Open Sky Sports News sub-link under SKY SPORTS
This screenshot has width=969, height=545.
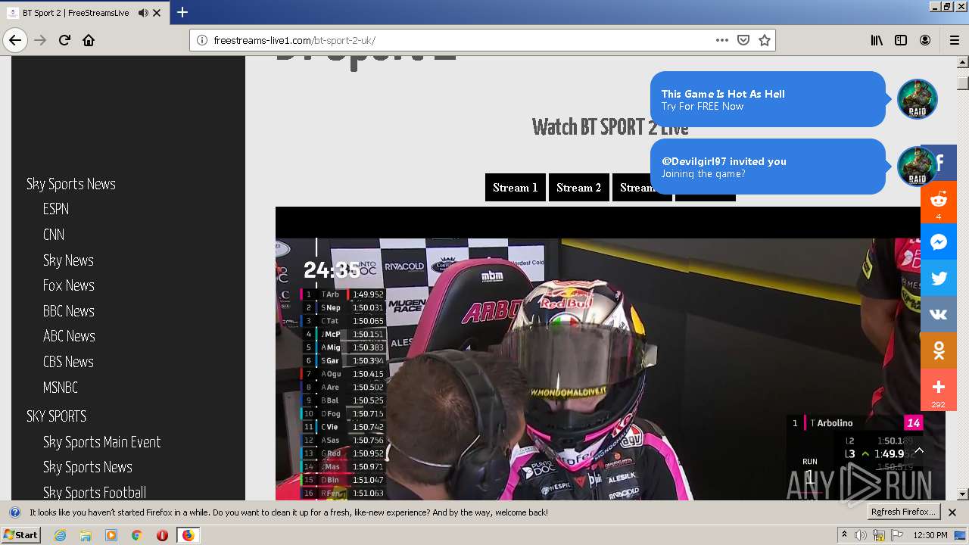[x=88, y=467]
